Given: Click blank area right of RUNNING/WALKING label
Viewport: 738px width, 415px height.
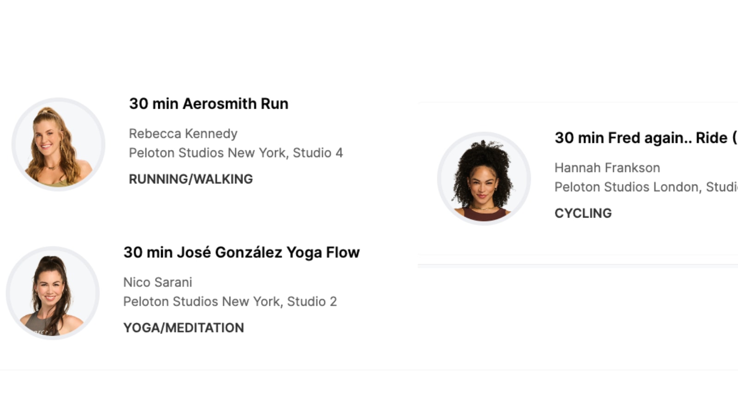Looking at the screenshot, I should click(323, 179).
